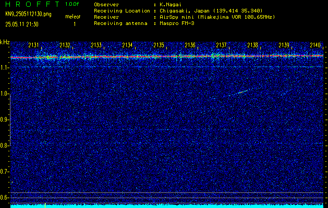The width and height of the screenshot is (328, 208).
Task: Select the version label 1.0.0f
Action: tap(72, 4)
